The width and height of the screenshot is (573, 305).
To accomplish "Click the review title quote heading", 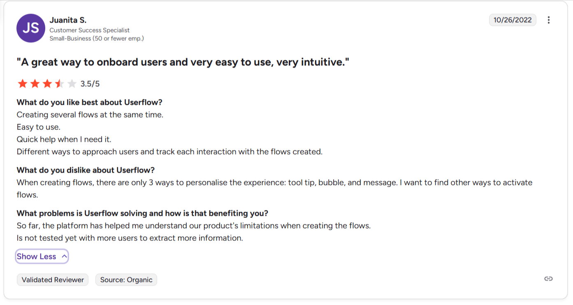I will click(183, 62).
